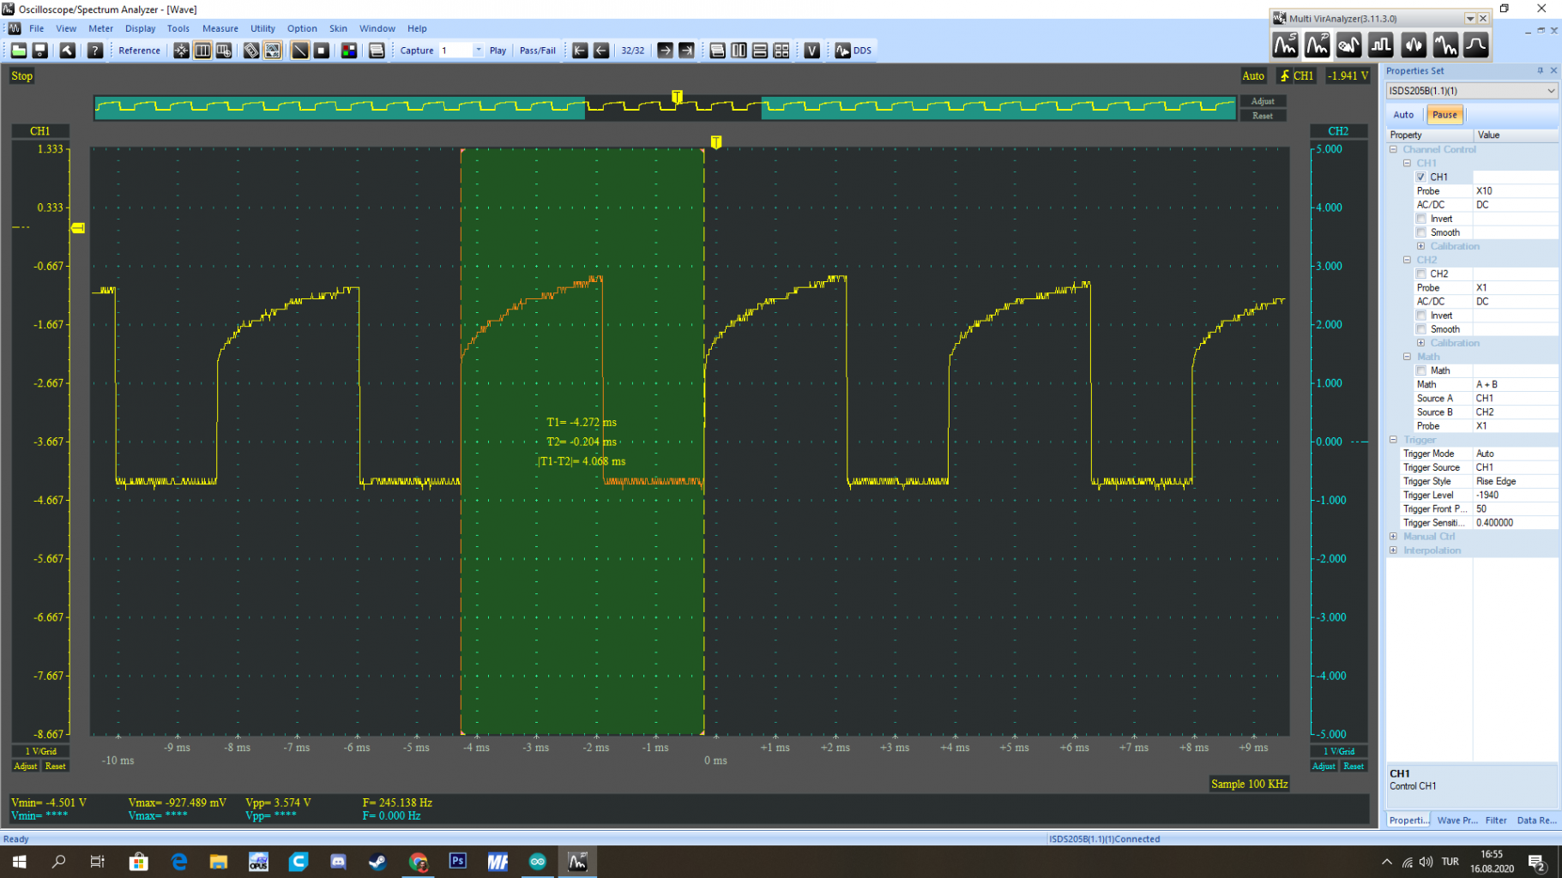Enable the Math channel checkbox
The width and height of the screenshot is (1562, 878).
coord(1421,370)
